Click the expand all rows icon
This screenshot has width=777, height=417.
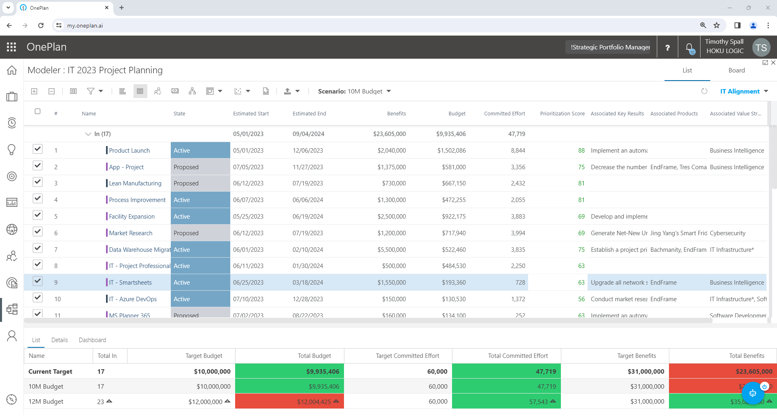click(34, 91)
